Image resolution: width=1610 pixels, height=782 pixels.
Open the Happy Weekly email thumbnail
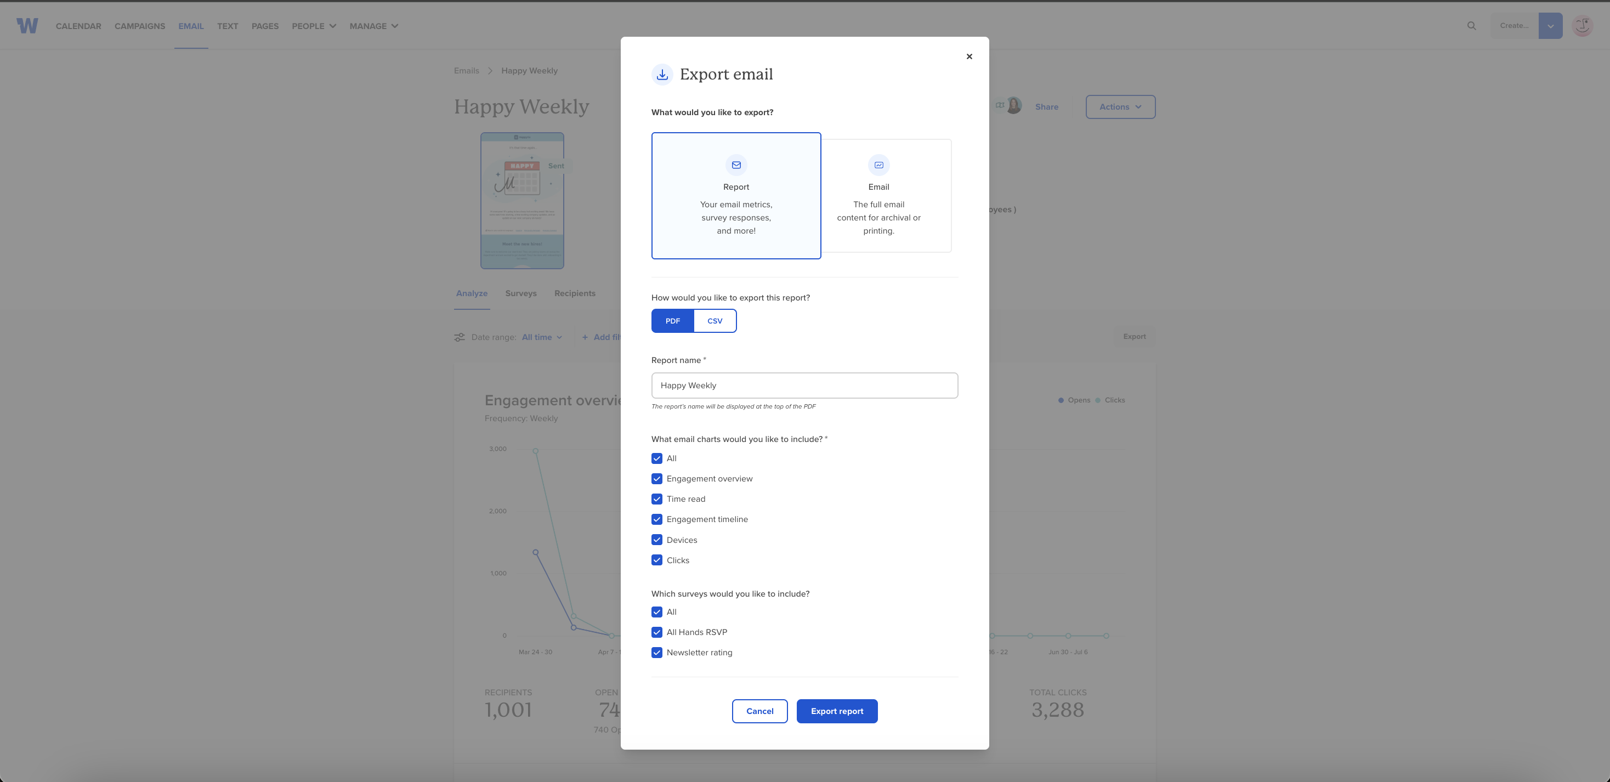point(522,201)
